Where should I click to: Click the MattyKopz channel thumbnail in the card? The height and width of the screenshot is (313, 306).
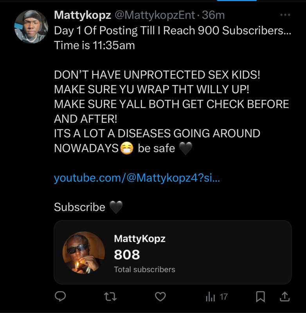[x=84, y=252]
